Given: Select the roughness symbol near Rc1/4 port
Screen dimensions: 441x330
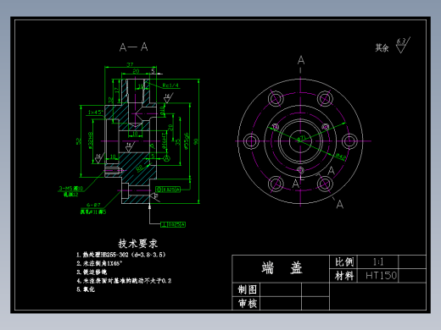Looking at the screenshot, I should point(168,98).
